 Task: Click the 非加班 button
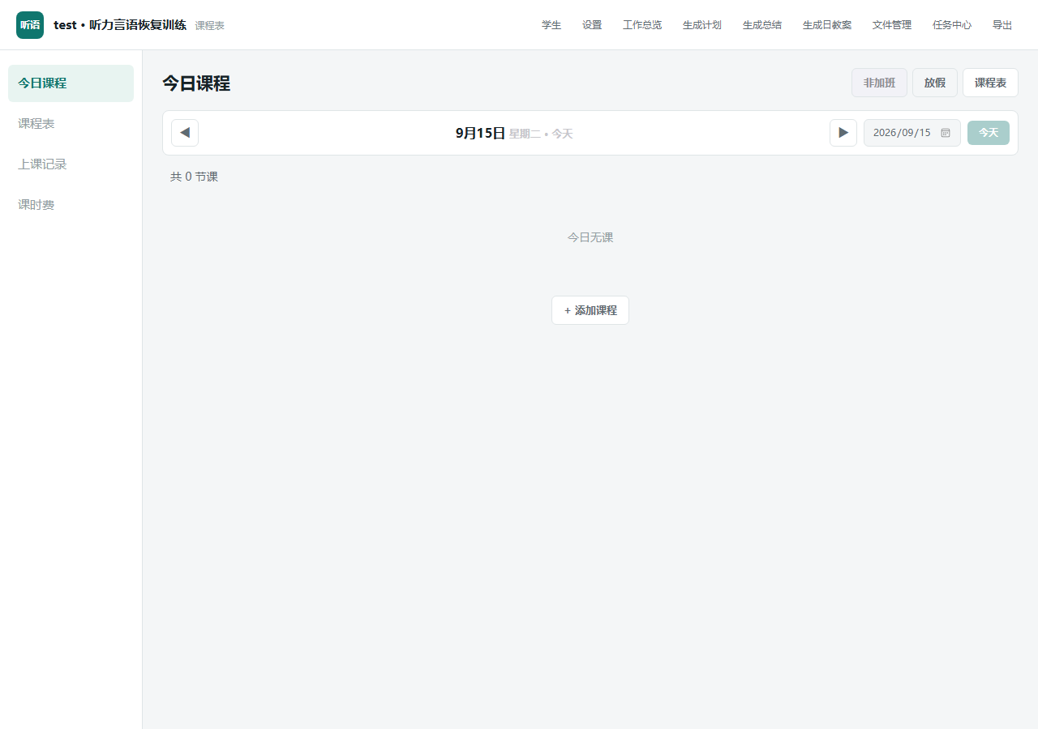click(879, 83)
